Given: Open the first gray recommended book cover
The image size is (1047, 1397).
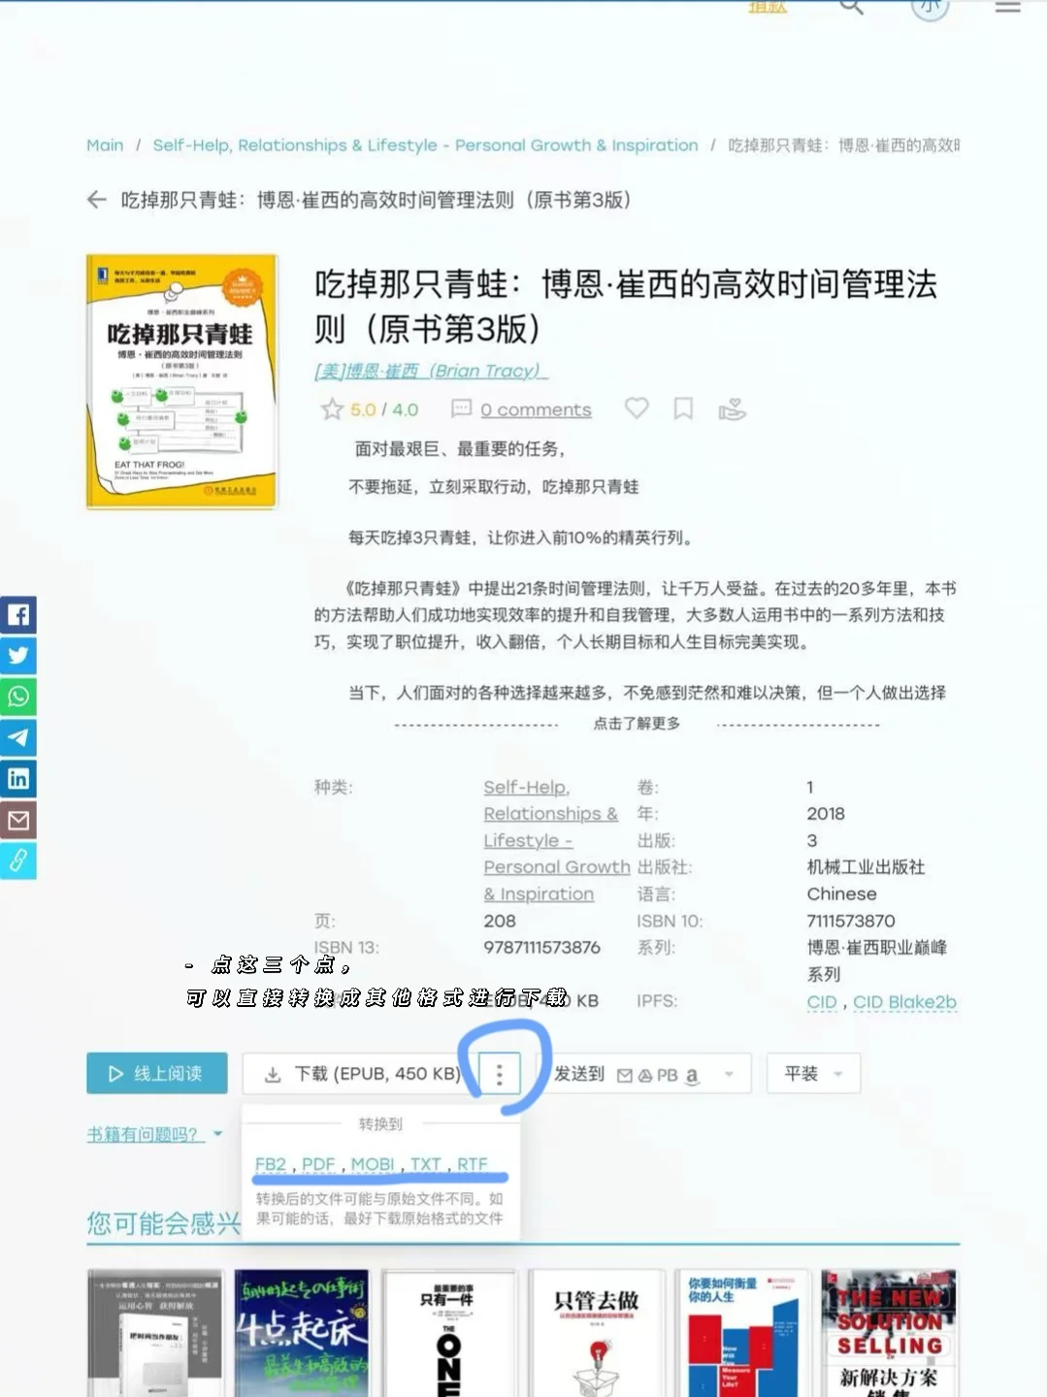Looking at the screenshot, I should (155, 1333).
